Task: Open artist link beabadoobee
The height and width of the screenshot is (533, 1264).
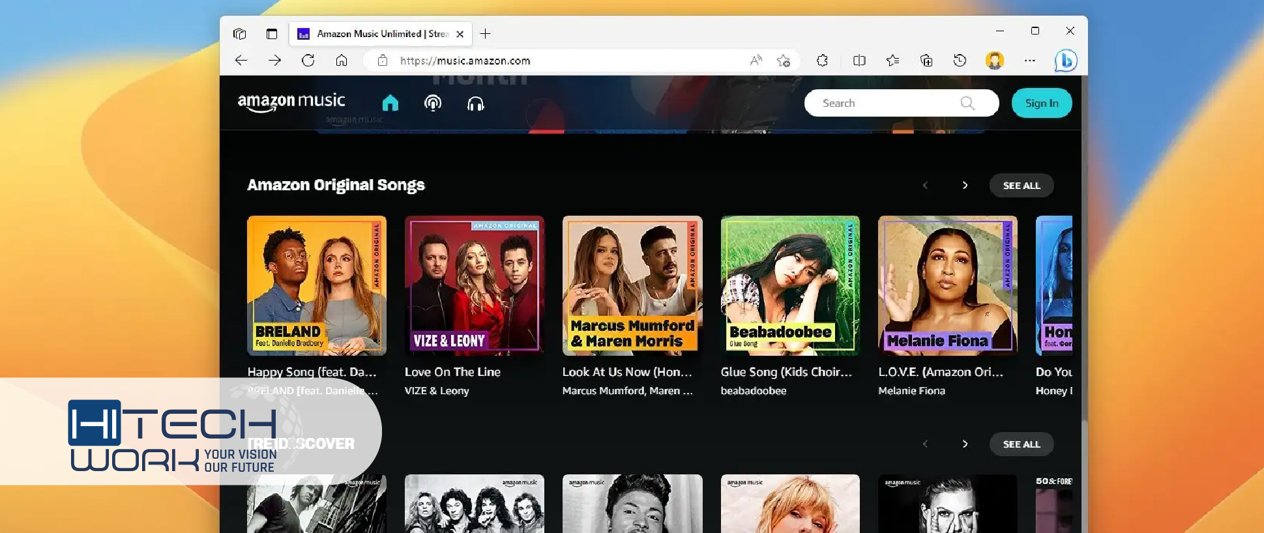Action: [754, 391]
